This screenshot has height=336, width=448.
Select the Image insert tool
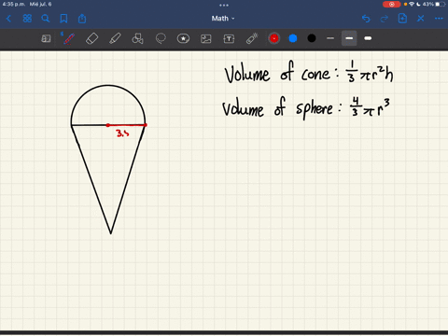point(206,38)
